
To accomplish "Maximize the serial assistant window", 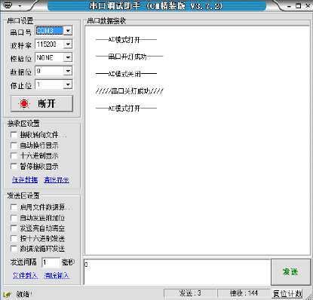I will [299, 6].
